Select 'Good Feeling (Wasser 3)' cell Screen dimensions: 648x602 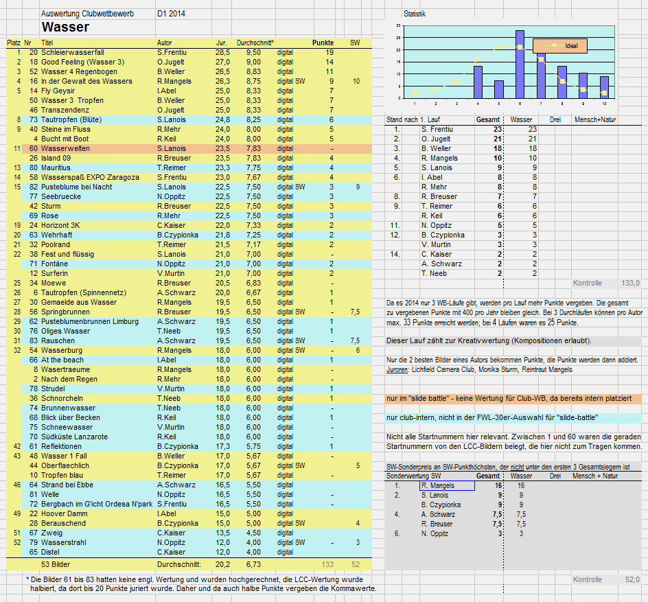click(x=82, y=62)
